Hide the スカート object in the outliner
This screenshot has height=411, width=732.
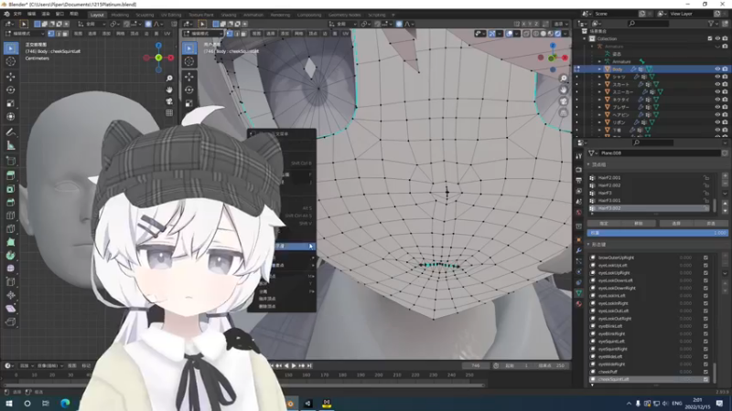[x=717, y=84]
